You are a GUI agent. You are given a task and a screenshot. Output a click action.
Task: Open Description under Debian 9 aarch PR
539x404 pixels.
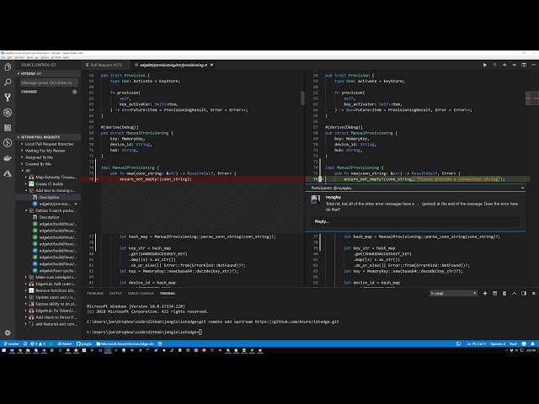point(46,217)
